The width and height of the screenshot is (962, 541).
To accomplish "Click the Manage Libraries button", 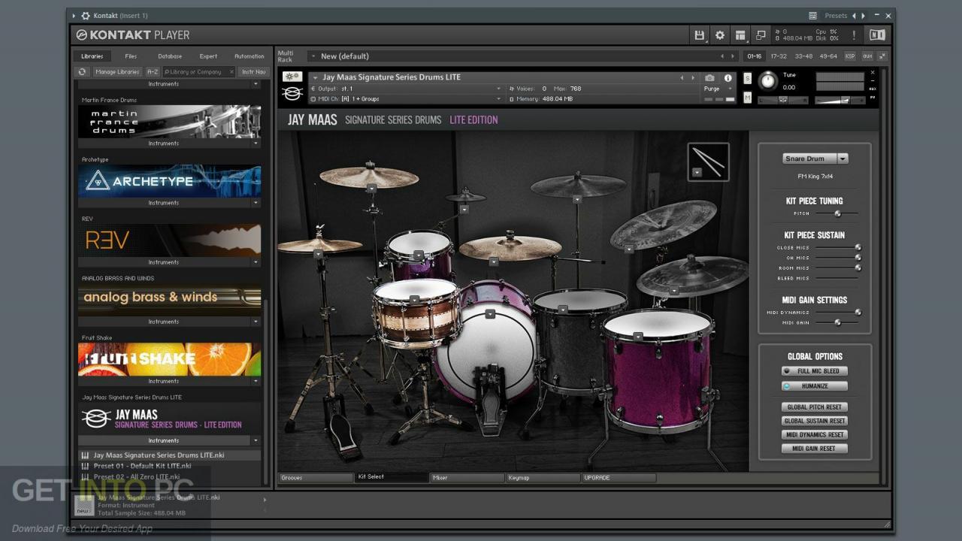I will [x=117, y=71].
